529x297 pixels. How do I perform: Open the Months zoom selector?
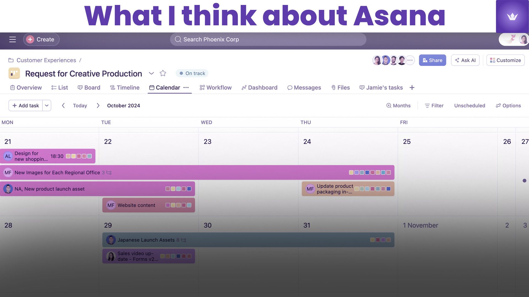point(398,106)
